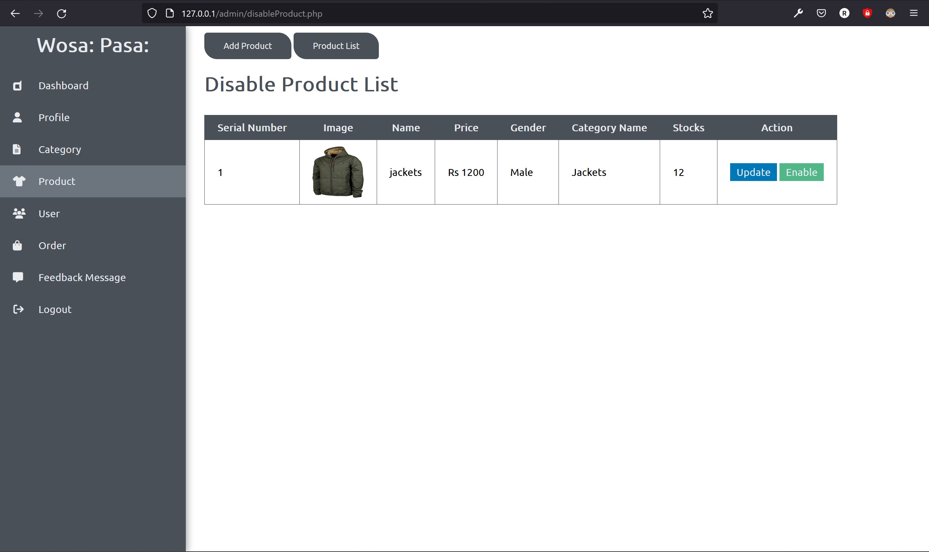Open the Product List button

coord(336,46)
